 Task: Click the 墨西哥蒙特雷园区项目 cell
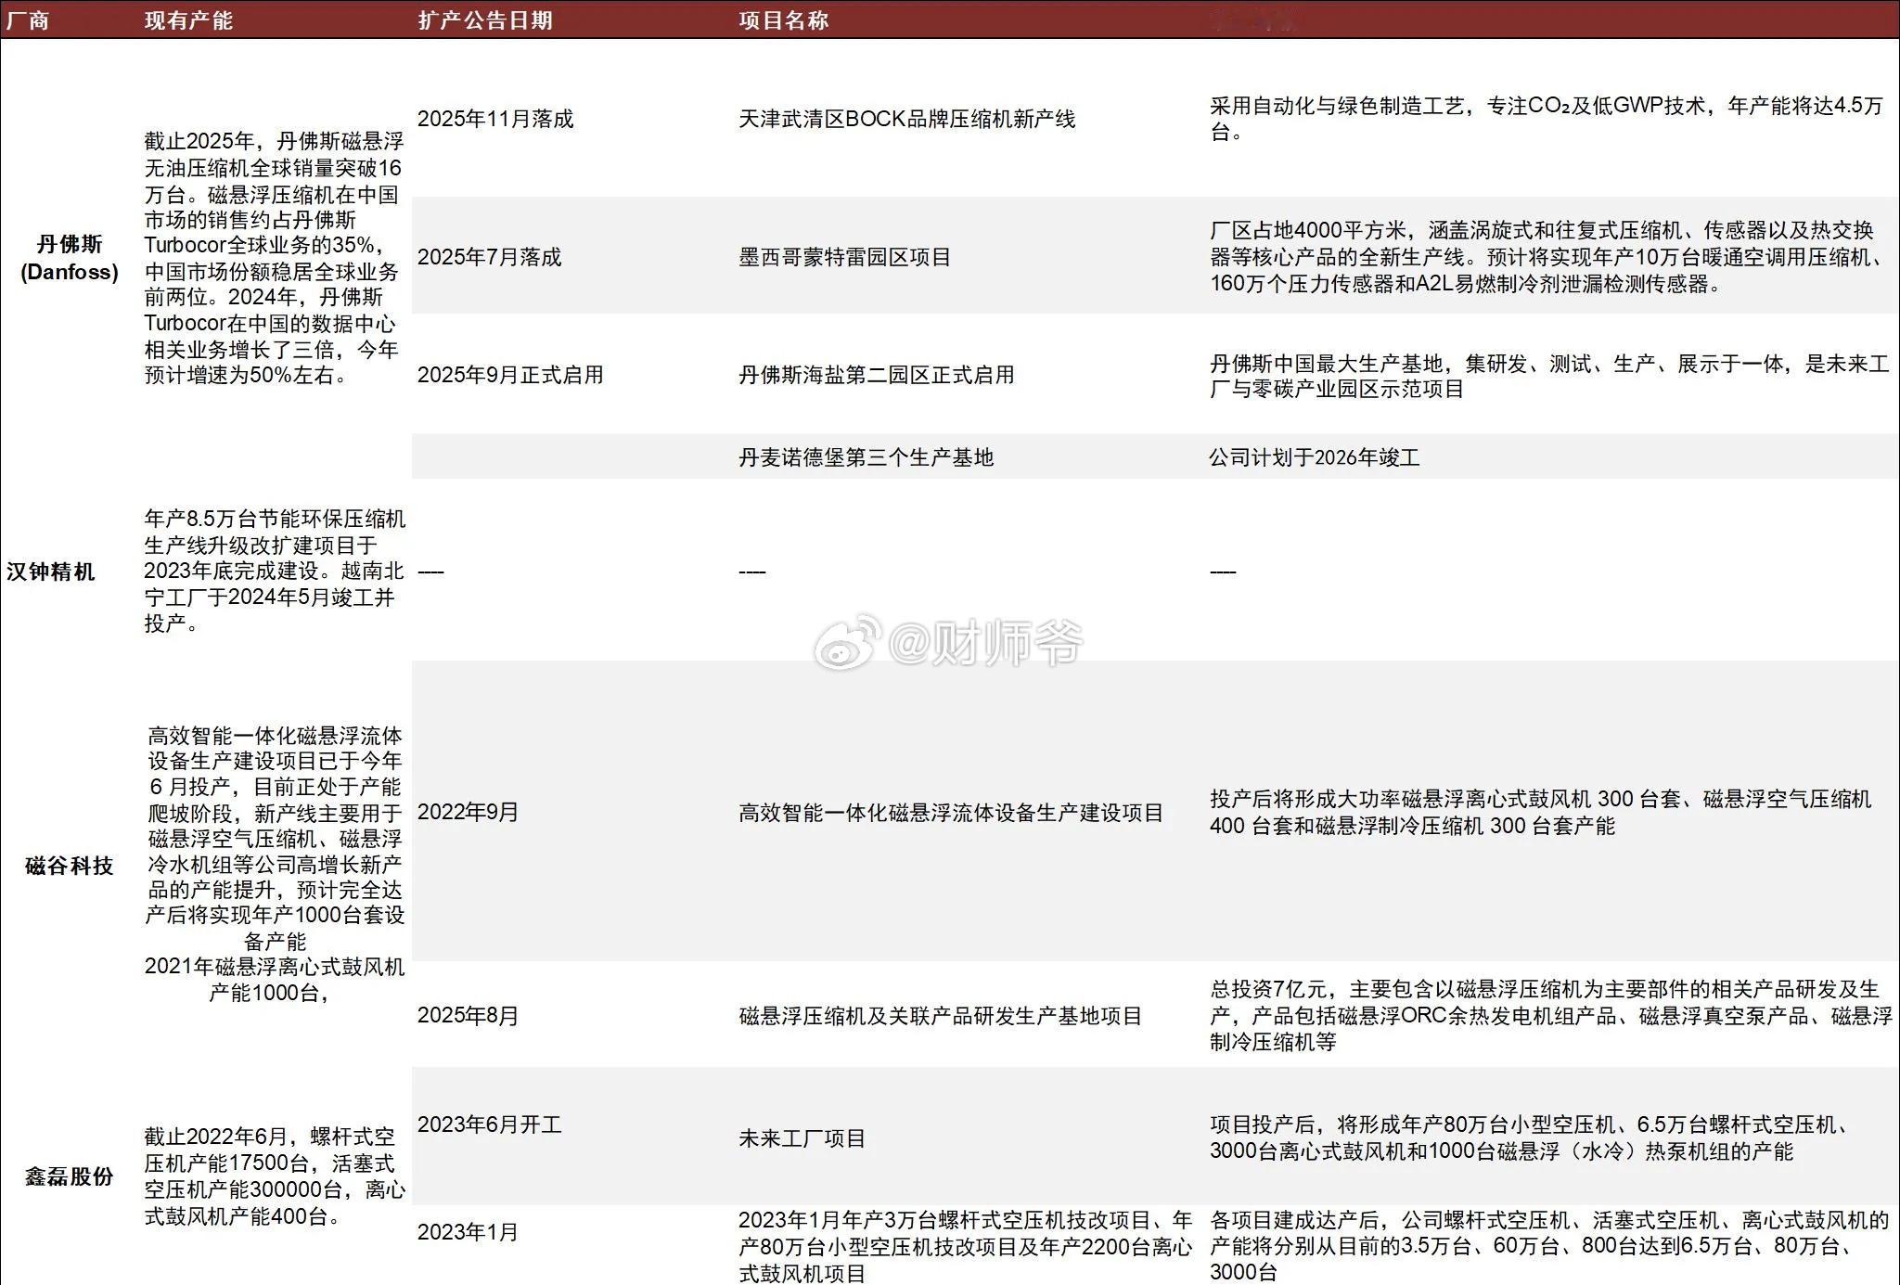[x=844, y=257]
